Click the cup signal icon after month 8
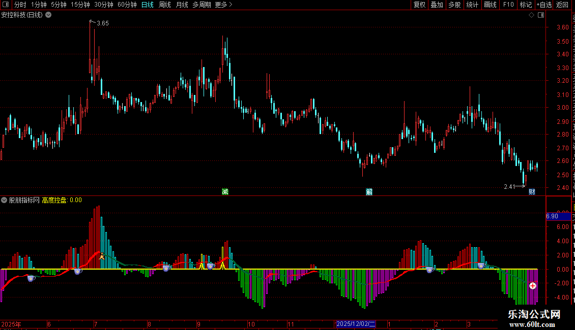 point(166,268)
